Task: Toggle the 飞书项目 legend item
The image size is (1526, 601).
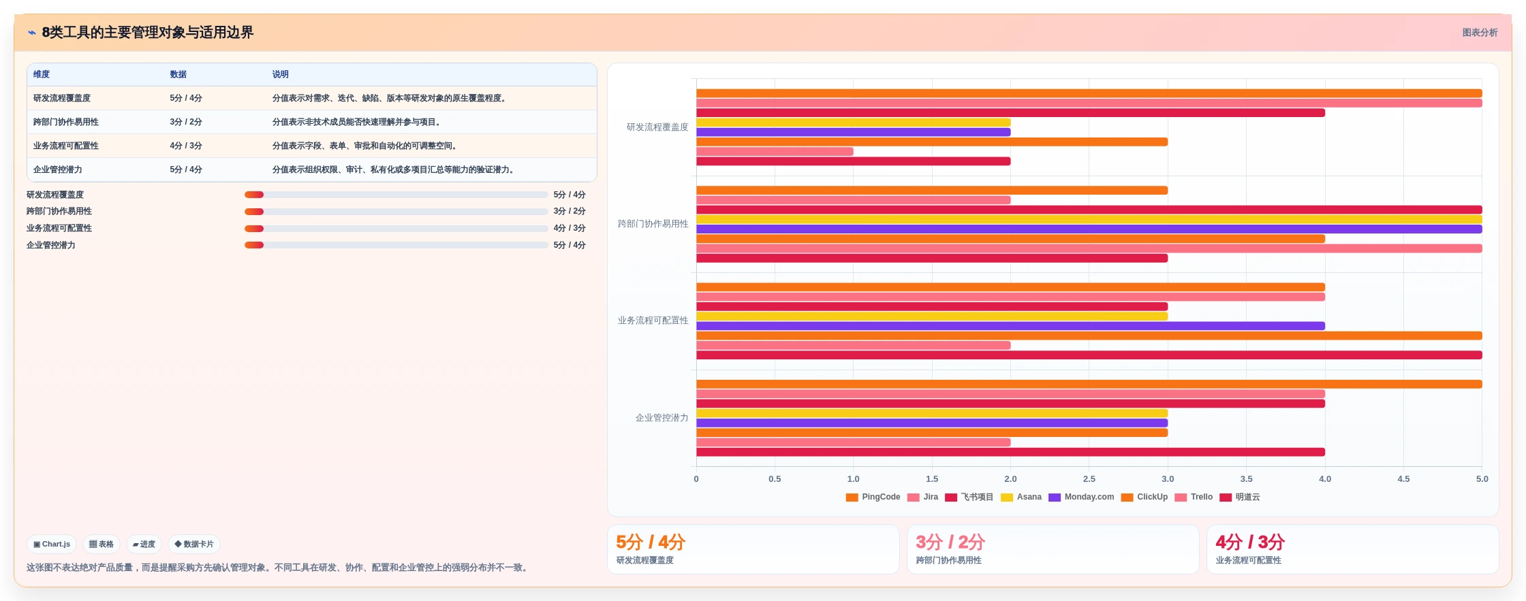Action: (x=969, y=497)
